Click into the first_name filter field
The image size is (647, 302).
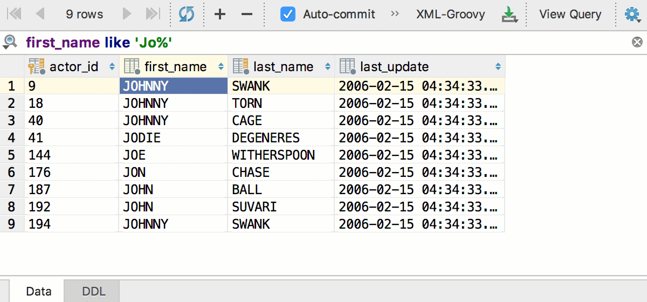323,42
